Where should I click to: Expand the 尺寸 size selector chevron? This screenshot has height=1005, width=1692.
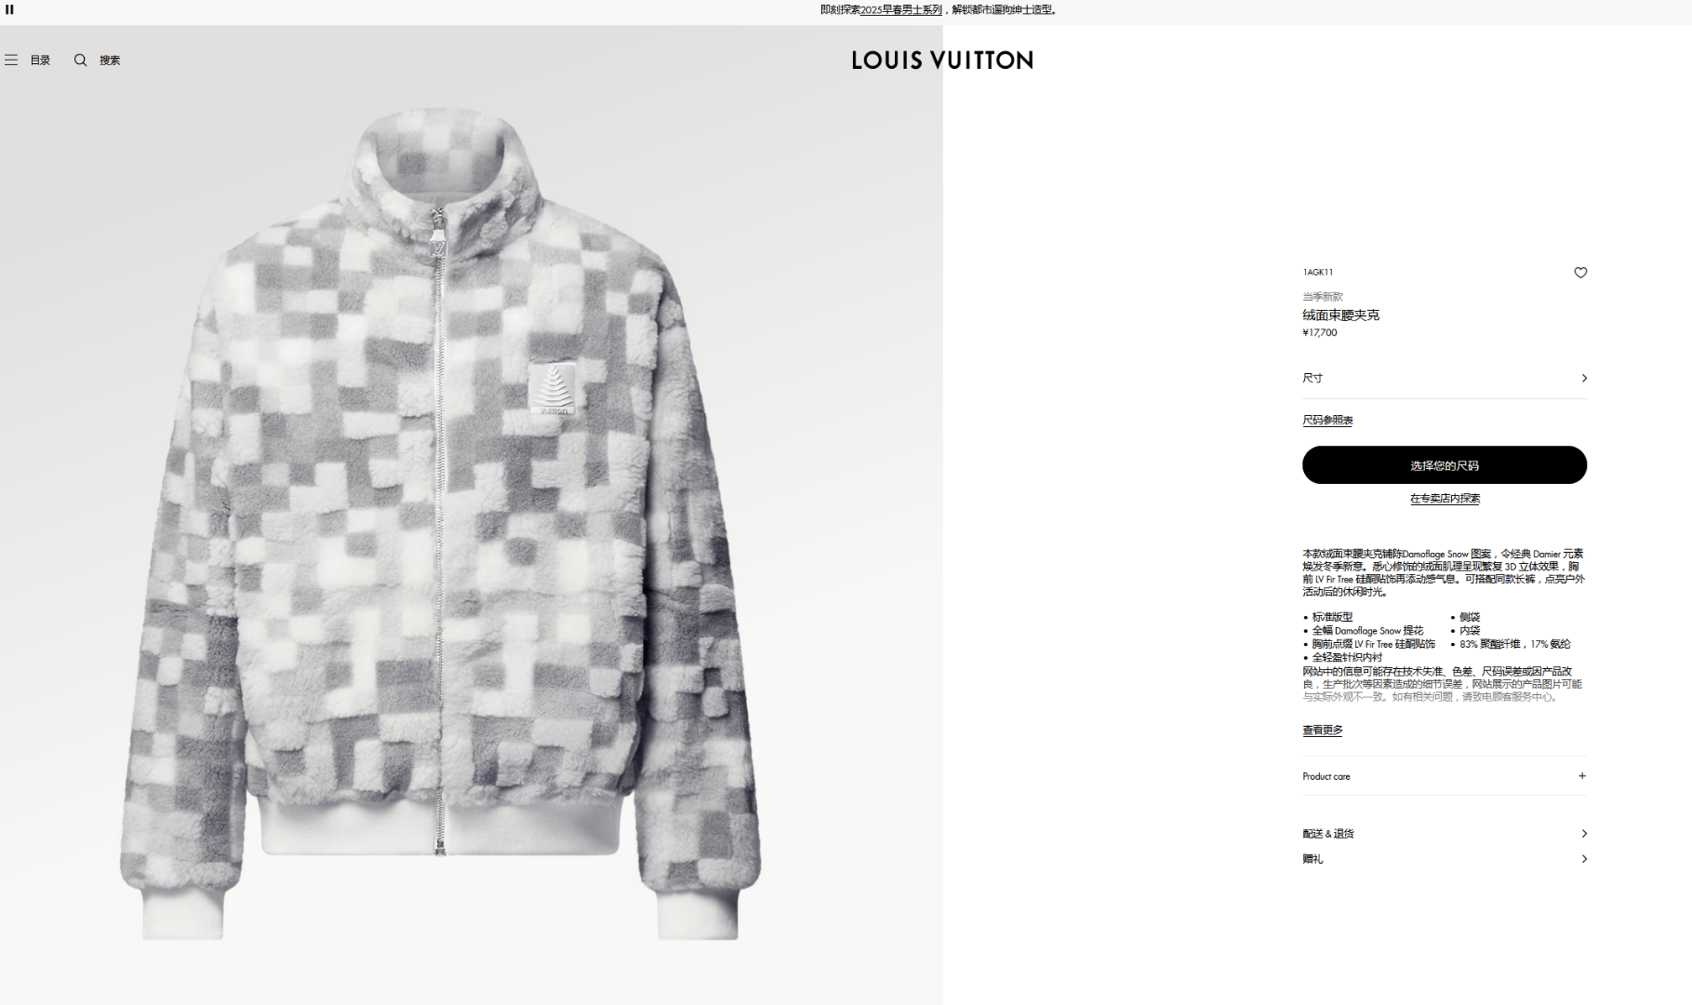point(1584,378)
